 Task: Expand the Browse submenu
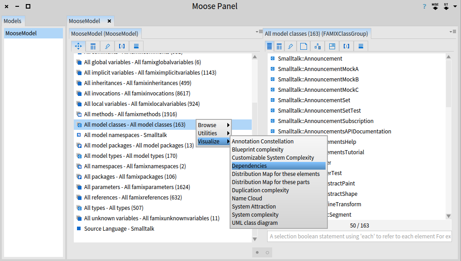click(214, 125)
